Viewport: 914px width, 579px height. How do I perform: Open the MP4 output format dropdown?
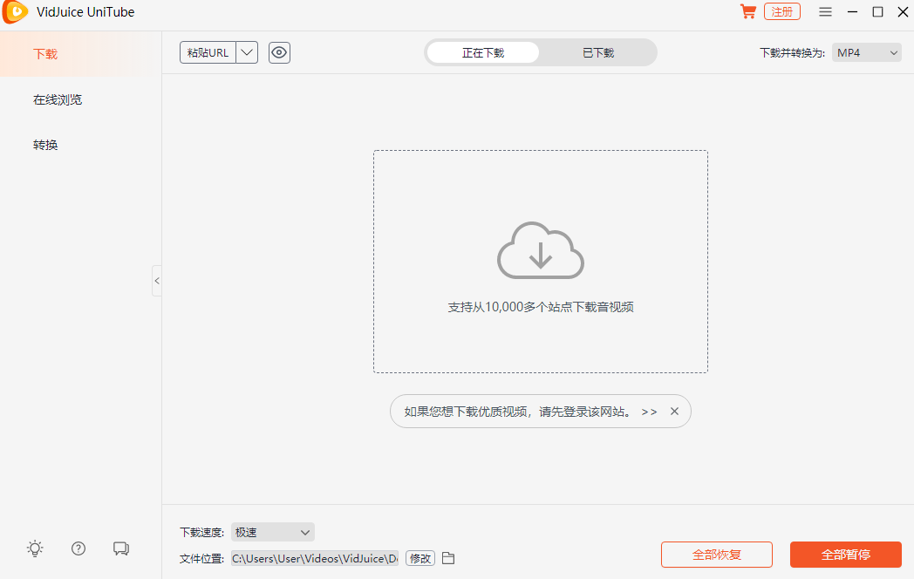click(866, 52)
